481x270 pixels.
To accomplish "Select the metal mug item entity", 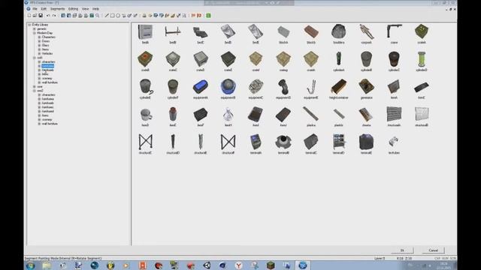I will click(x=145, y=115).
